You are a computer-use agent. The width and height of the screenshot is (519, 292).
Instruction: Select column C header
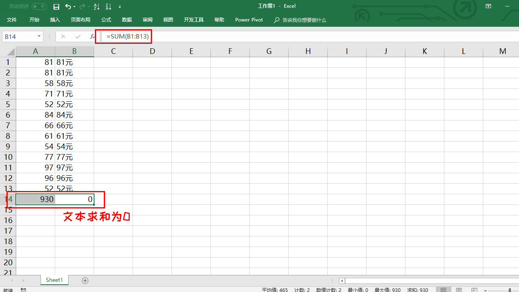(113, 52)
